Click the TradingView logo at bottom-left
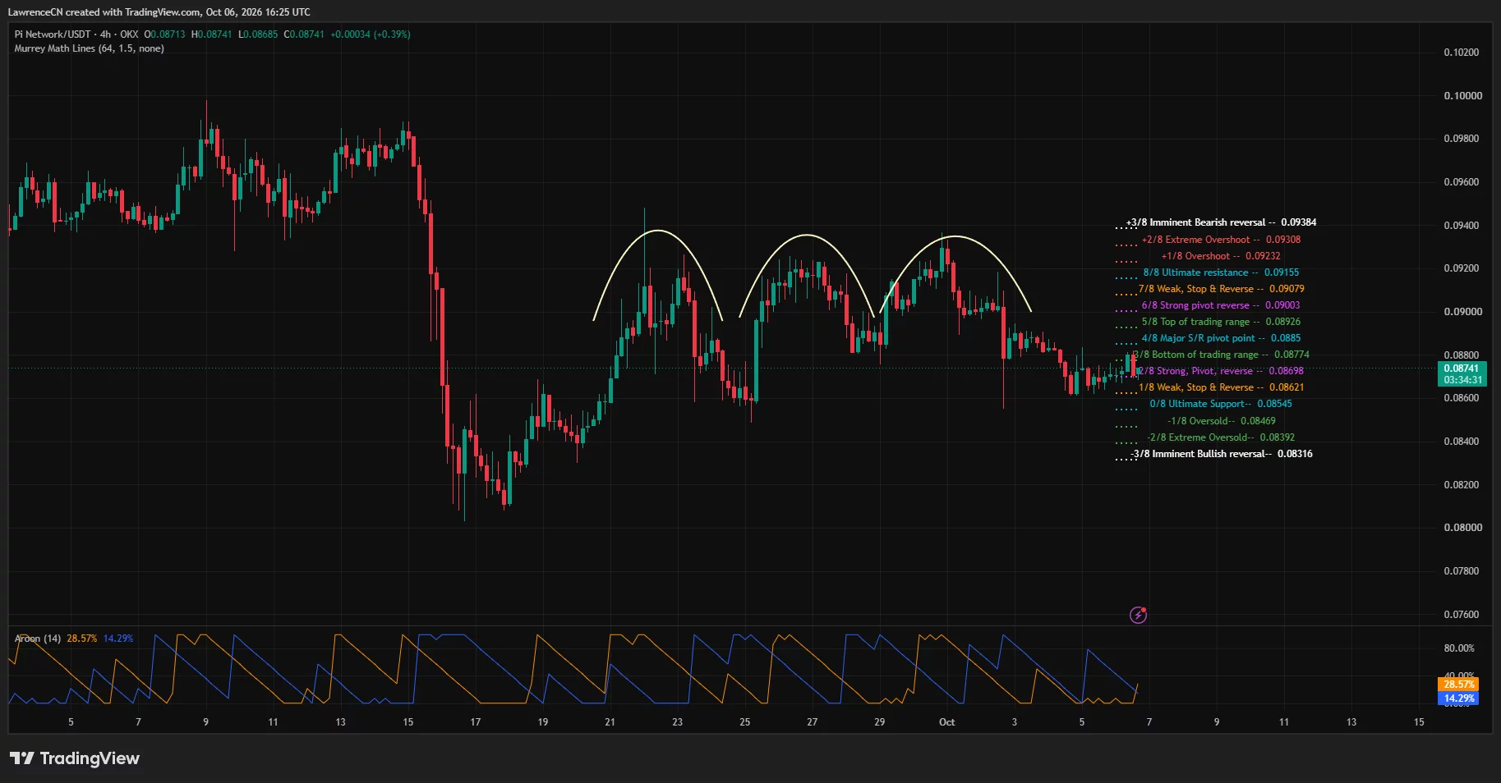The image size is (1501, 783). point(75,758)
